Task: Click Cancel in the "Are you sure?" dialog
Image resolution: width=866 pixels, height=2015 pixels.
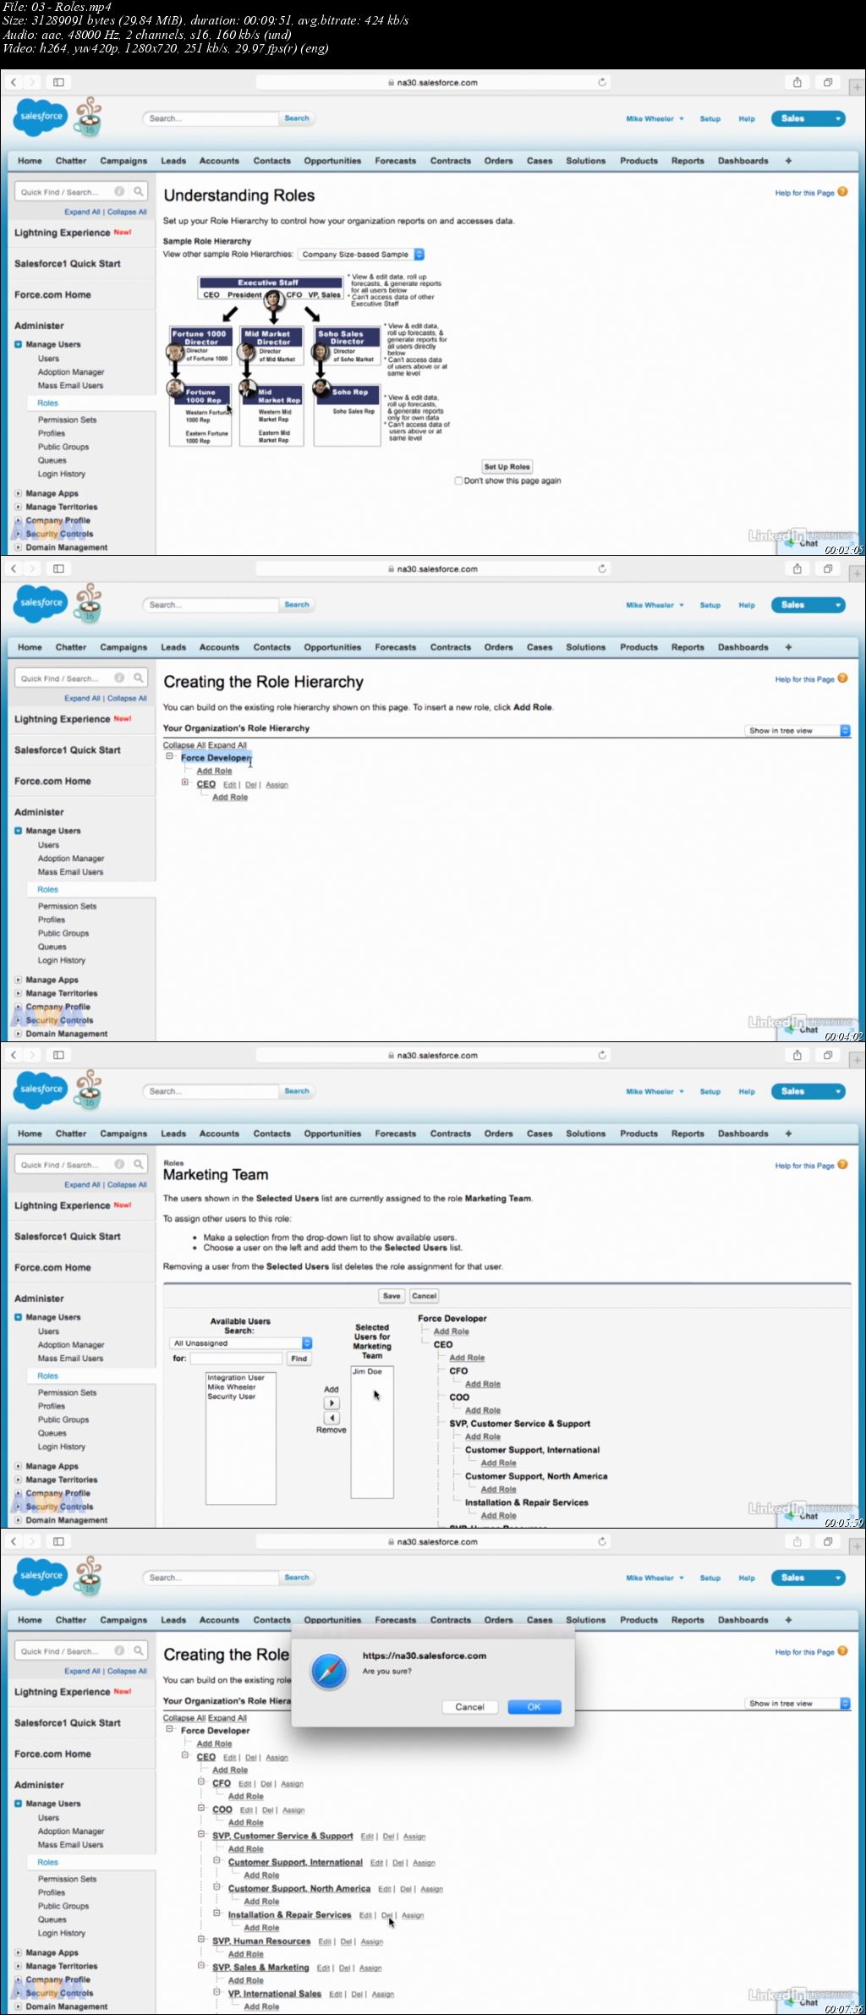Action: (x=469, y=1706)
